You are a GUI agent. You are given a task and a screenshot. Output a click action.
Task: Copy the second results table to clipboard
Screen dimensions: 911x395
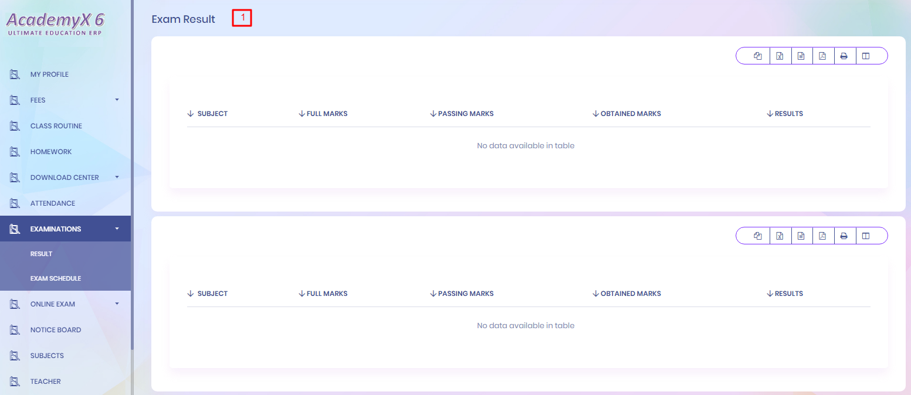(x=758, y=236)
